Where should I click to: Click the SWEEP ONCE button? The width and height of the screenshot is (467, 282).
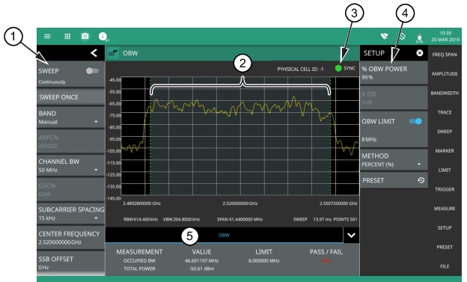70,97
